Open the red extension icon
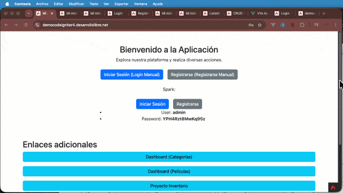 [x=293, y=25]
